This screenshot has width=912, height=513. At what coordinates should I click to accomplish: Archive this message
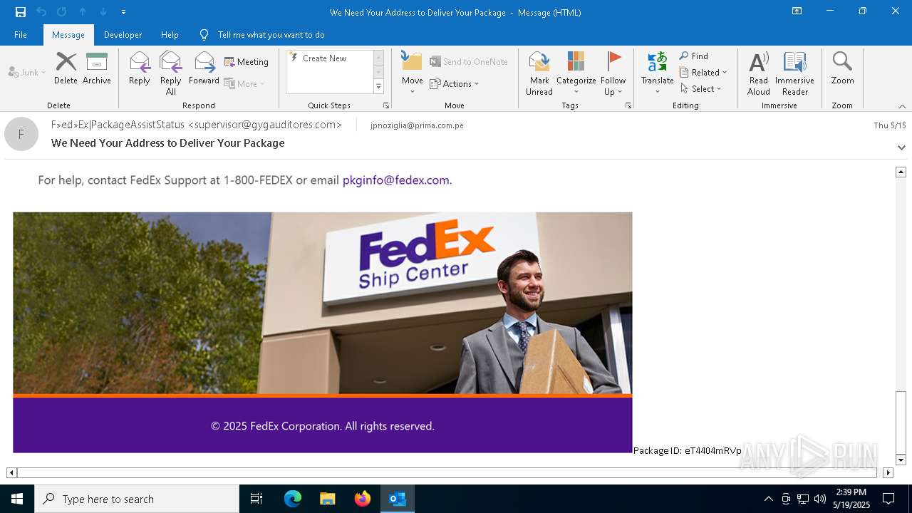coord(97,68)
